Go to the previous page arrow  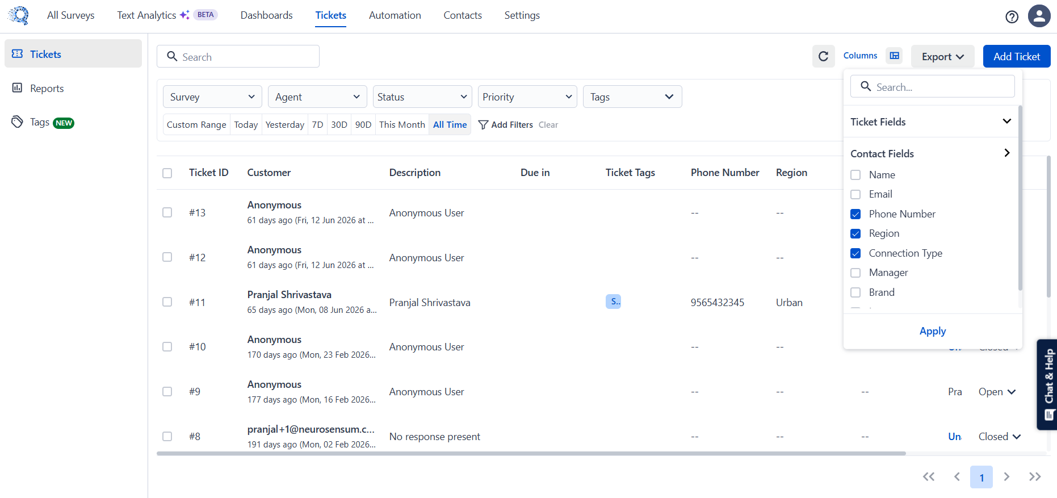pos(957,477)
